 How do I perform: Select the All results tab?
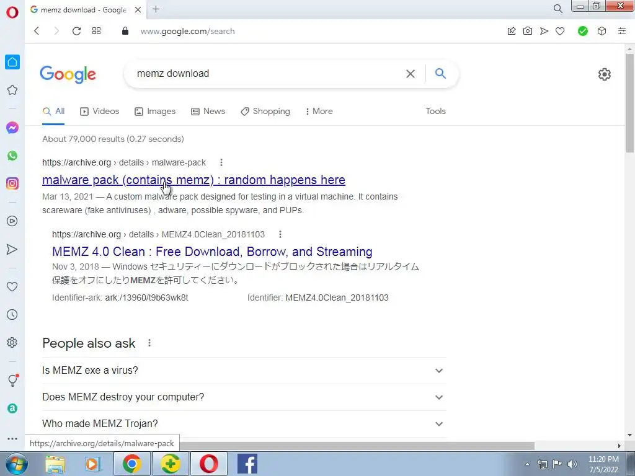[53, 112]
